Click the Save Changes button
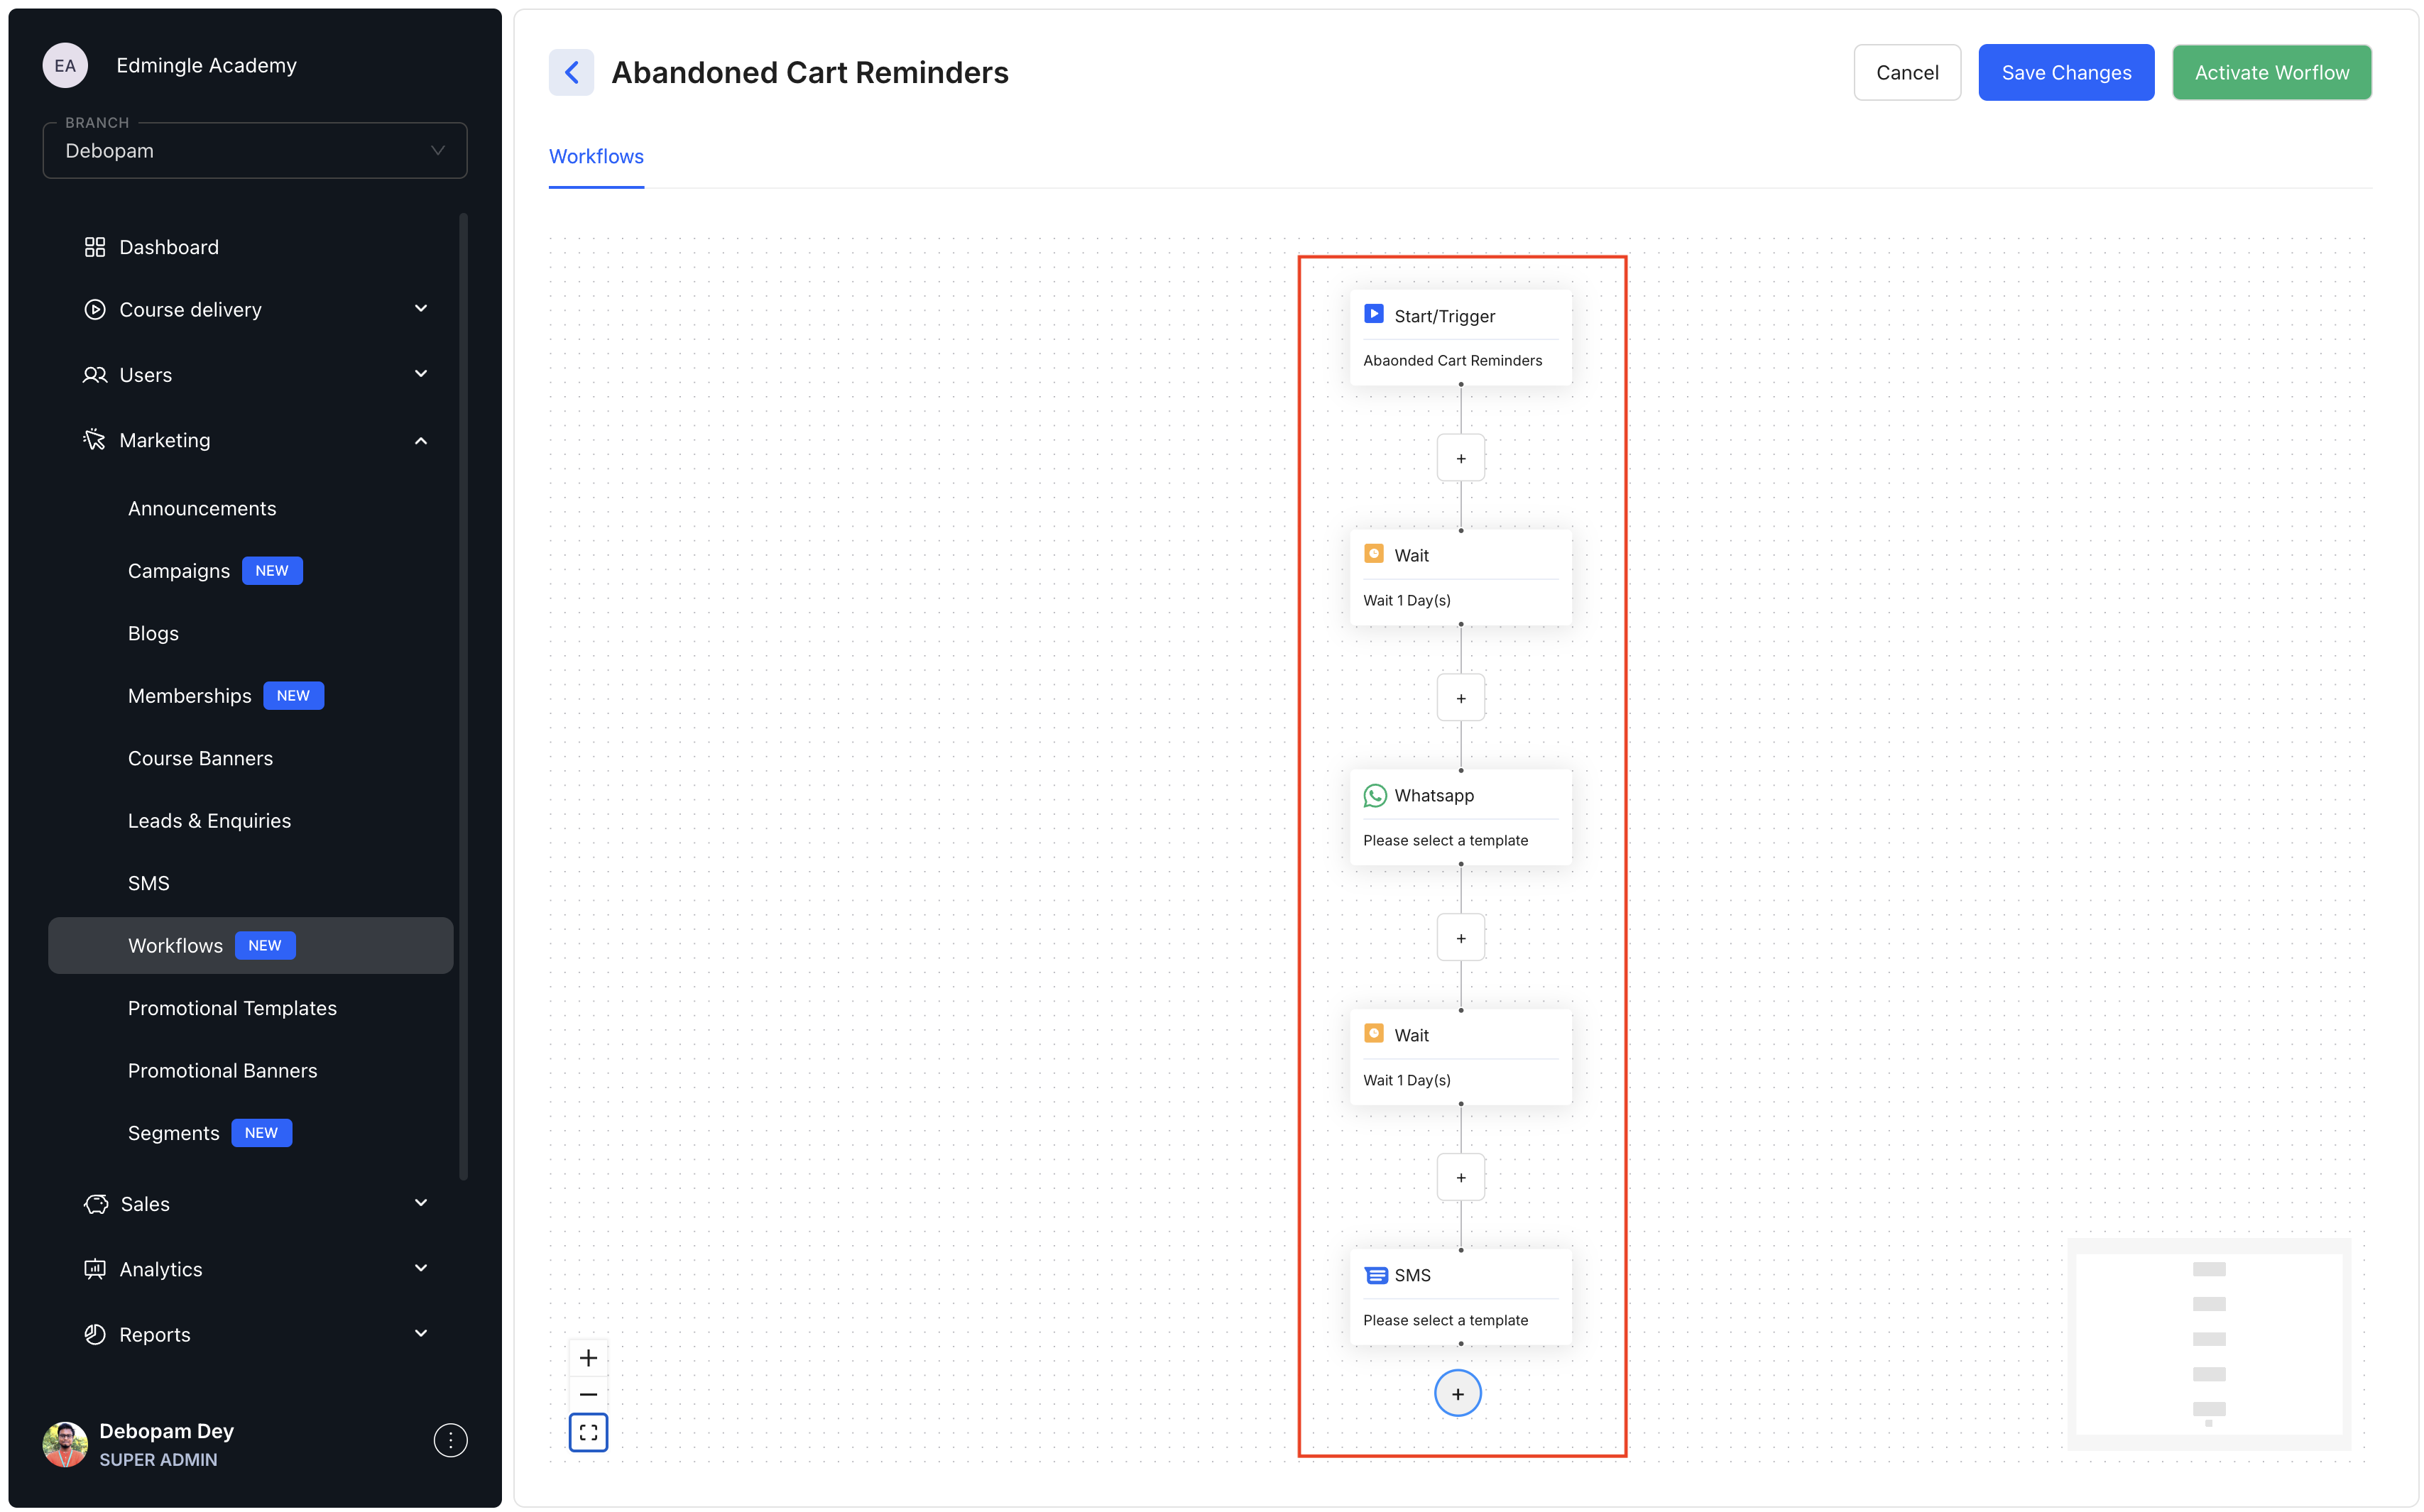The width and height of the screenshot is (2424, 1512). (2066, 72)
